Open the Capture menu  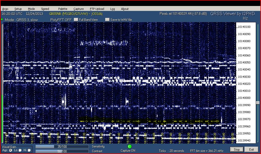[79, 9]
